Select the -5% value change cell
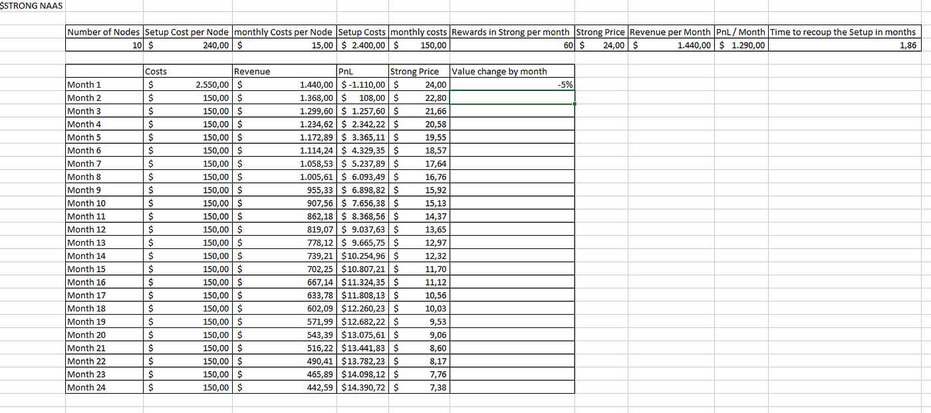The height and width of the screenshot is (413, 931). coord(511,84)
